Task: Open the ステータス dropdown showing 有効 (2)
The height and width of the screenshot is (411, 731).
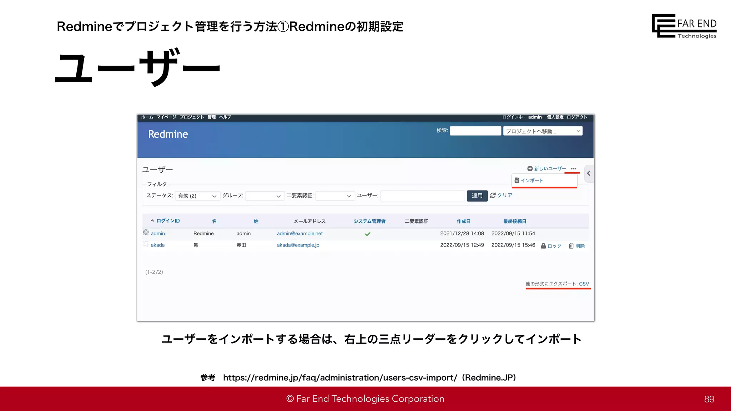Action: [x=197, y=196]
